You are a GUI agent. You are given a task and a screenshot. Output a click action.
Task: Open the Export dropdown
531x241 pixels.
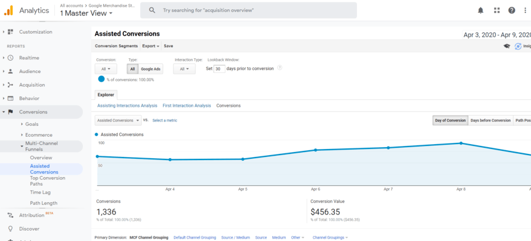[151, 46]
